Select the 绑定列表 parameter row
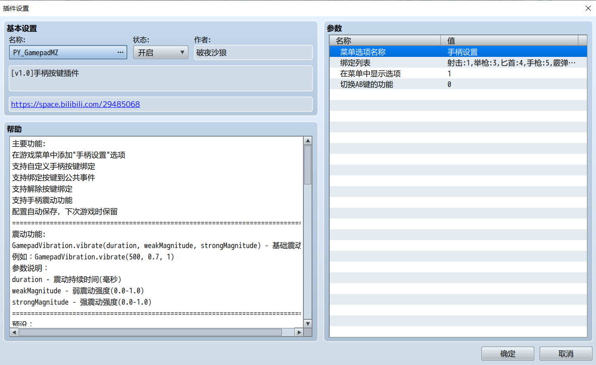Viewport: 596px width, 365px height. pyautogui.click(x=458, y=63)
